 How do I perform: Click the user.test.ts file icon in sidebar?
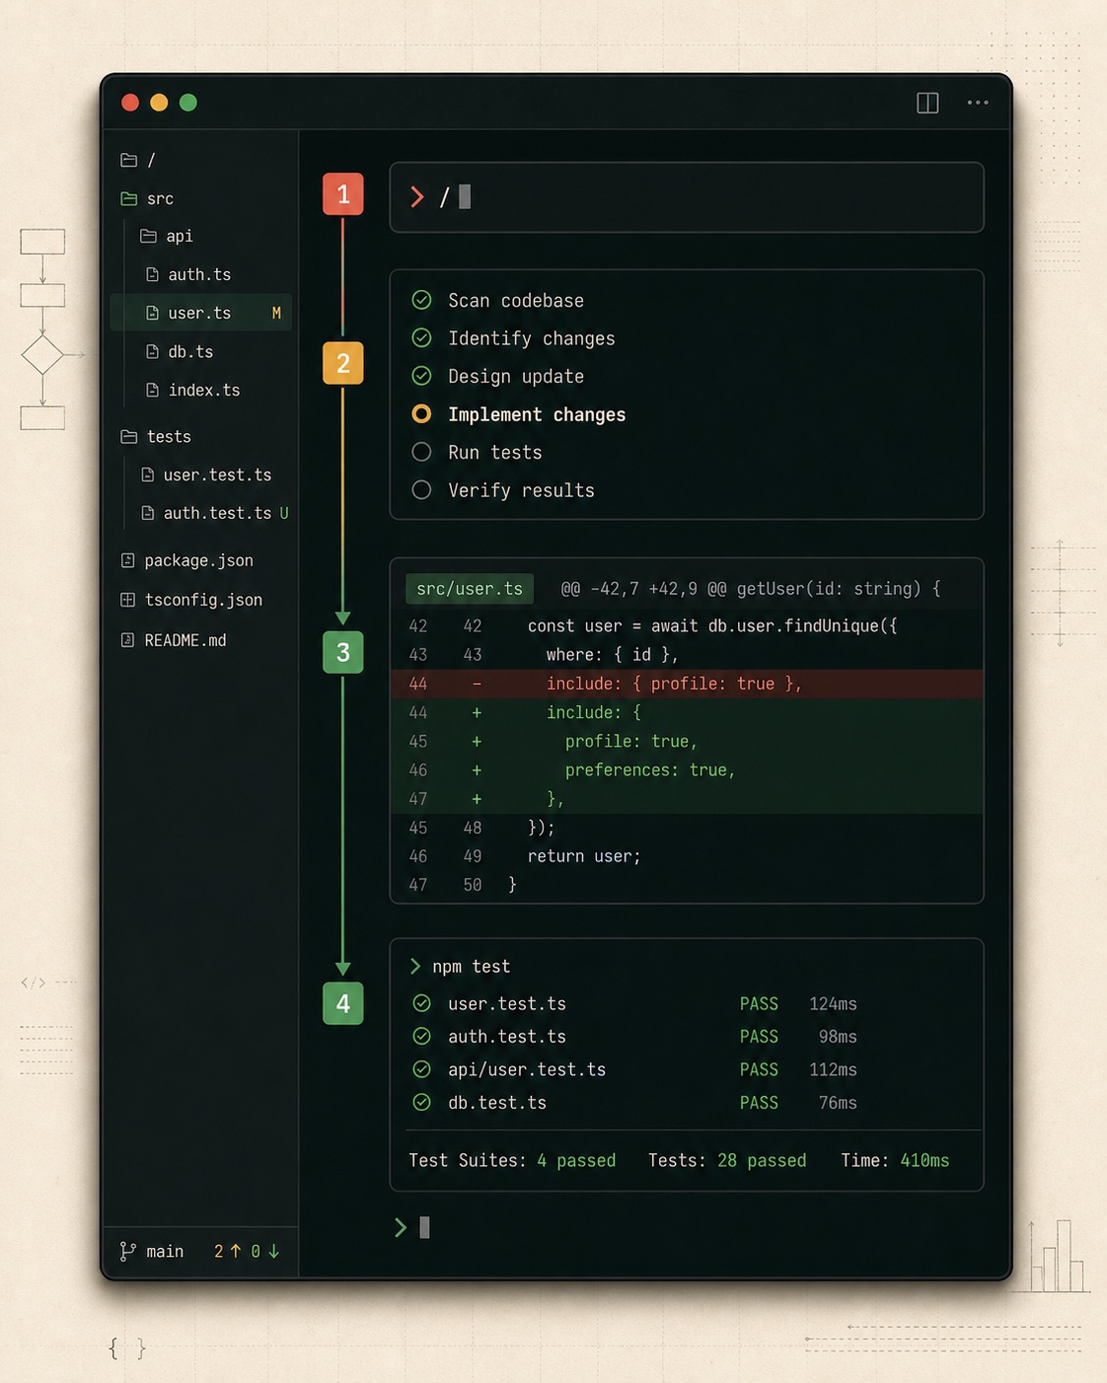pos(148,474)
